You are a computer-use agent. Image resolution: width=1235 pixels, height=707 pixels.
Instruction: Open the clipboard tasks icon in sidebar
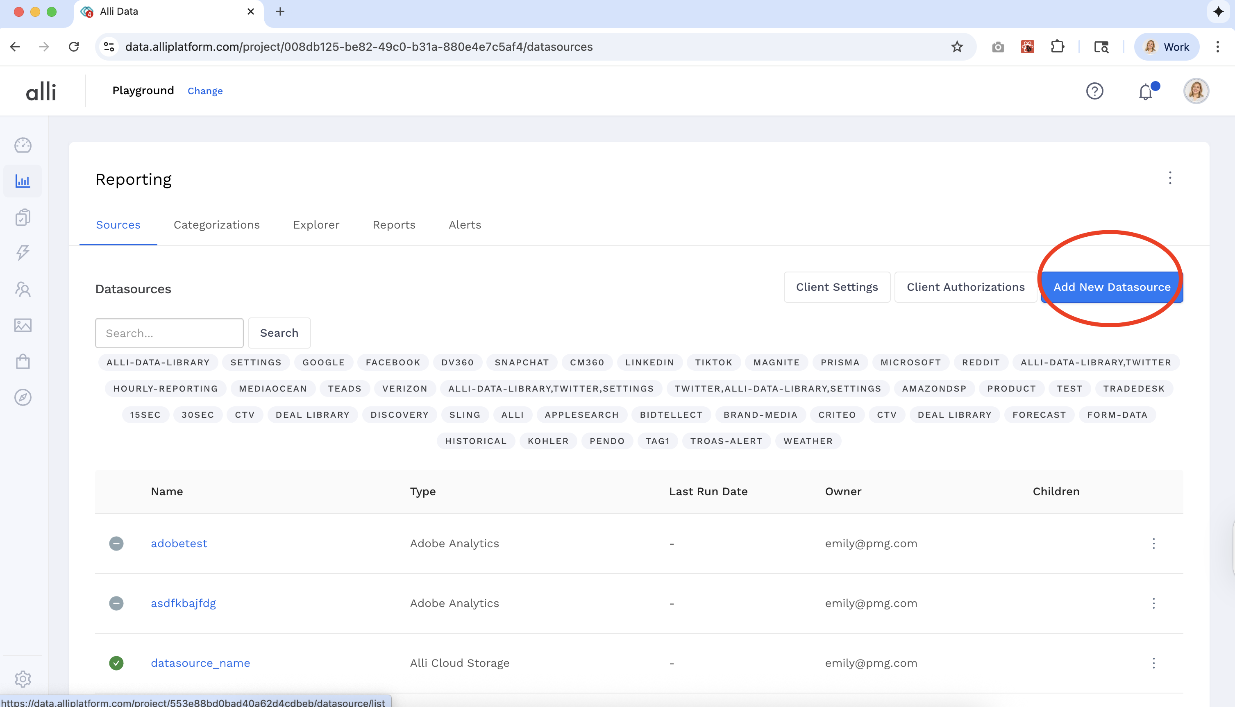[23, 217]
